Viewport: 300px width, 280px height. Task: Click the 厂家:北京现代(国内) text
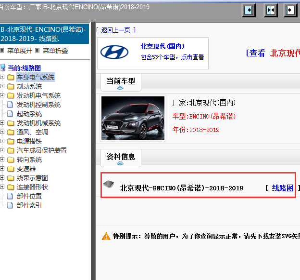(x=204, y=103)
